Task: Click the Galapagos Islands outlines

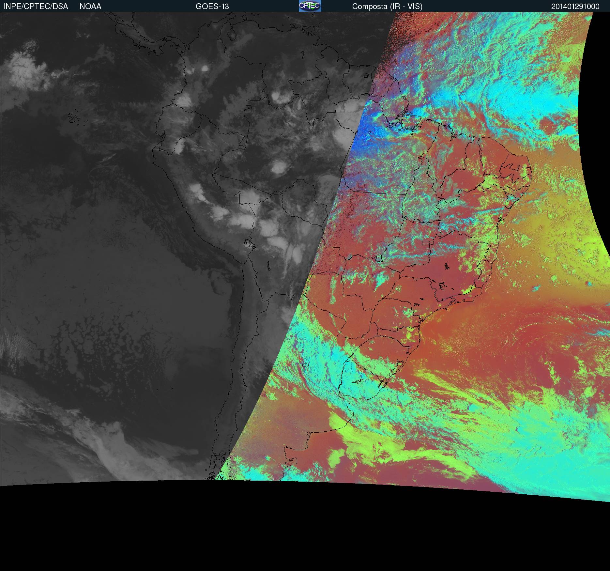Action: pyautogui.click(x=76, y=118)
